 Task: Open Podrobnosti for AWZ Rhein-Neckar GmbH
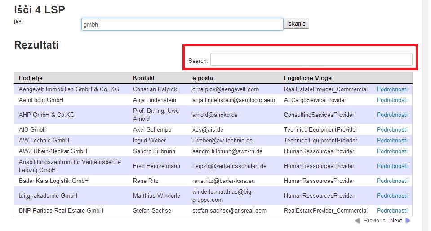(x=392, y=151)
